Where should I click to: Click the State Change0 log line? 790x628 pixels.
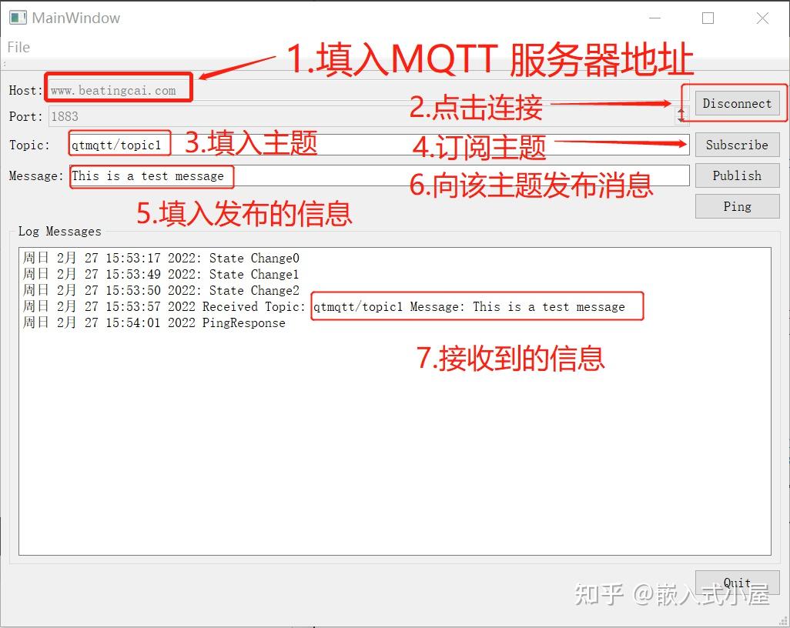tap(154, 258)
